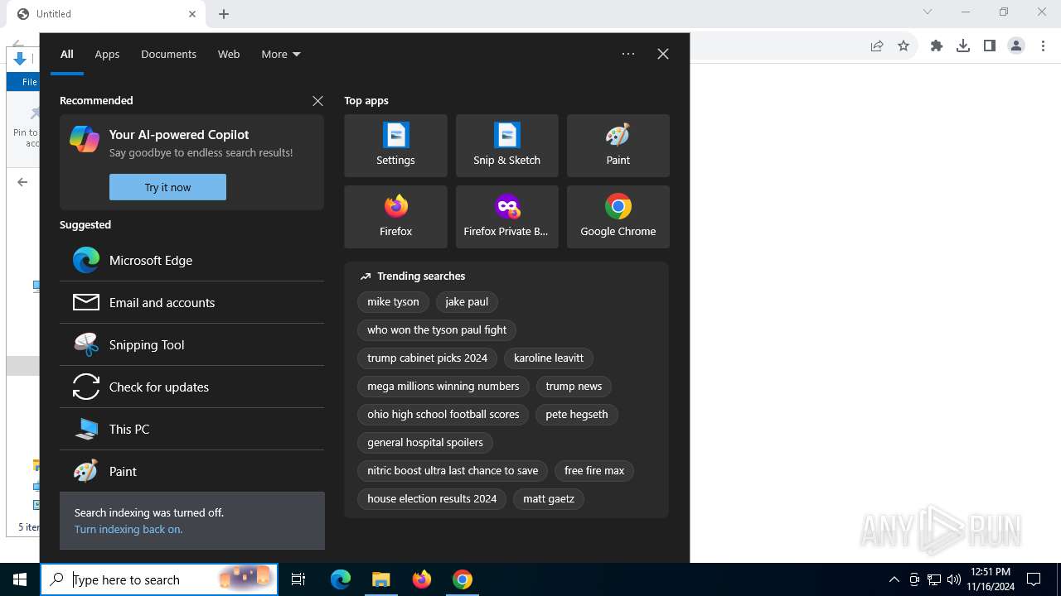Switch to the Documents search filter
1061x596 pixels.
pos(168,54)
